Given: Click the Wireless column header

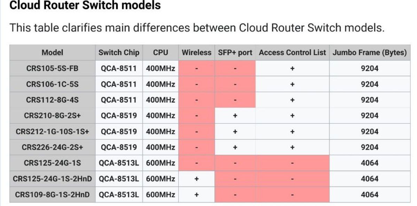Looking at the screenshot, I should (x=197, y=53).
